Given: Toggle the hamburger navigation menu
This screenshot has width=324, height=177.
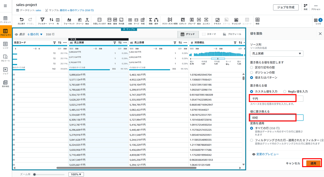Looking at the screenshot, I should (5, 6).
